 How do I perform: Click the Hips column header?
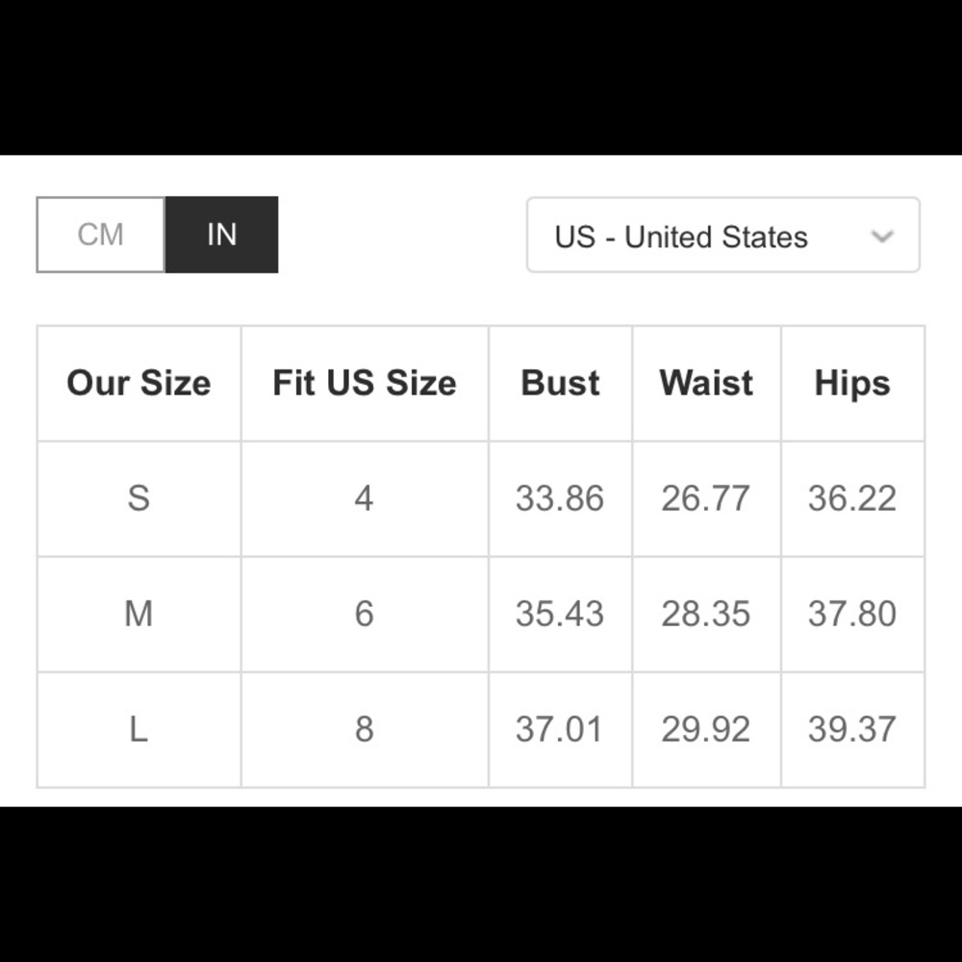[x=852, y=383]
